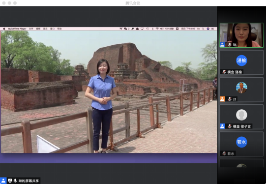Click the orange user badge beside zt
This screenshot has height=184, width=266.
(222, 99)
